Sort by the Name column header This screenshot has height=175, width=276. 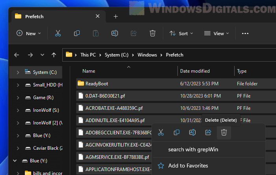pos(89,71)
